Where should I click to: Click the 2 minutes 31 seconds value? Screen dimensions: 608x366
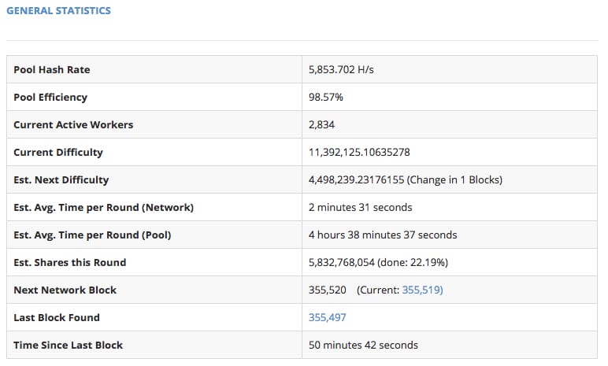coord(360,208)
